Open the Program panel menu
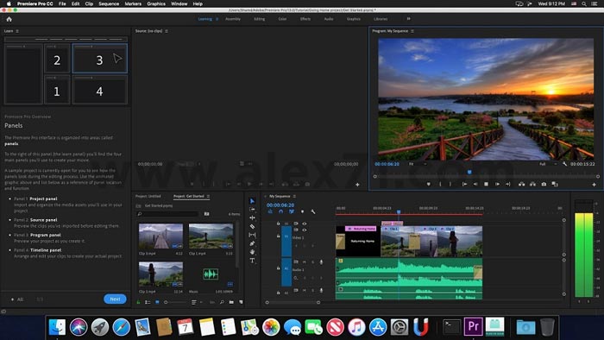This screenshot has height=340, width=604. (x=412, y=31)
